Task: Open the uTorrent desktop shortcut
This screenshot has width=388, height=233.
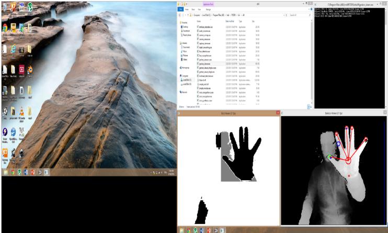Action: click(x=31, y=7)
